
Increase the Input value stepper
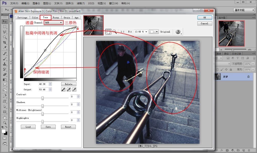coord(50,83)
